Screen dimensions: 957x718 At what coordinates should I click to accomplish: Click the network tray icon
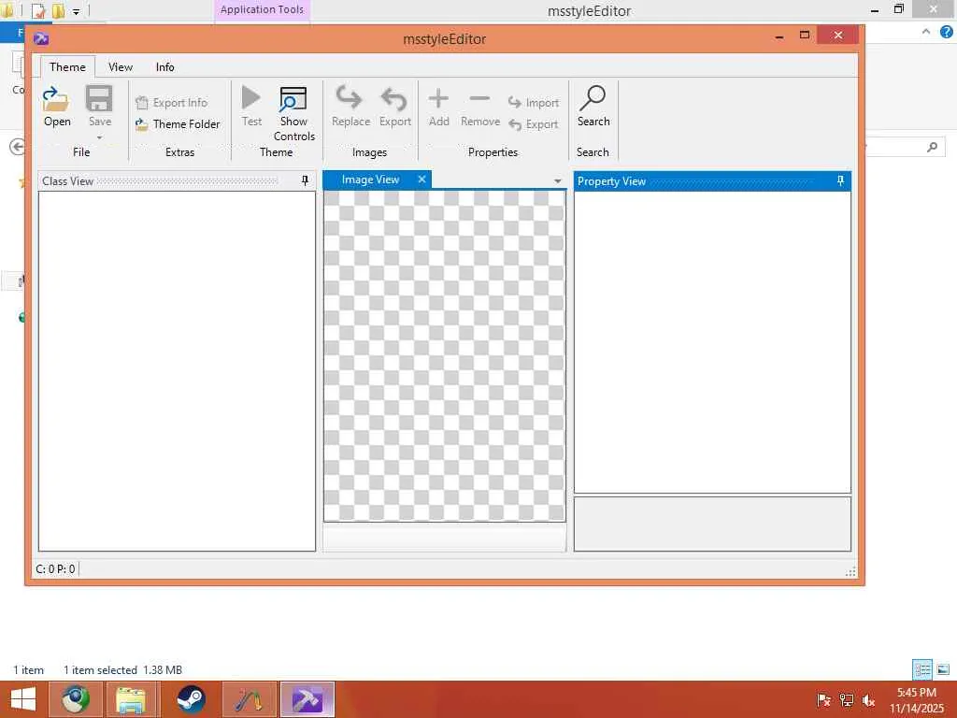846,700
